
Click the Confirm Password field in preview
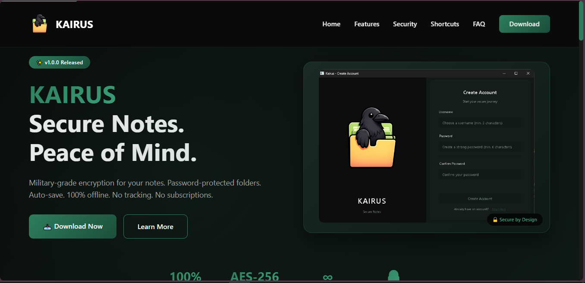480,175
